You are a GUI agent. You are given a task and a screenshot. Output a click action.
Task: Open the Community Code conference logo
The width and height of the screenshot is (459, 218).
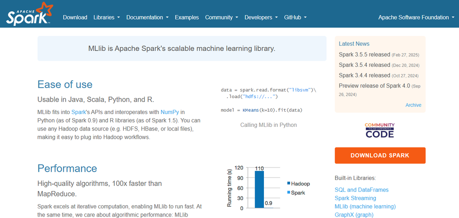380,131
